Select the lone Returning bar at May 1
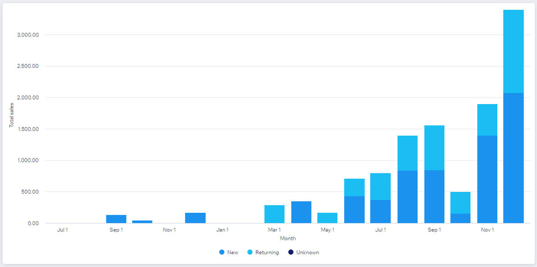This screenshot has height=267, width=537. pyautogui.click(x=327, y=218)
